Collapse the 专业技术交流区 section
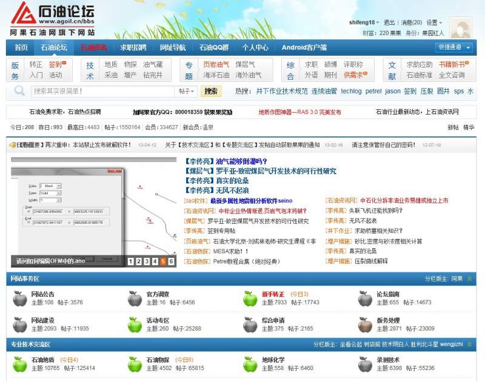485x381 pixels. (x=469, y=344)
